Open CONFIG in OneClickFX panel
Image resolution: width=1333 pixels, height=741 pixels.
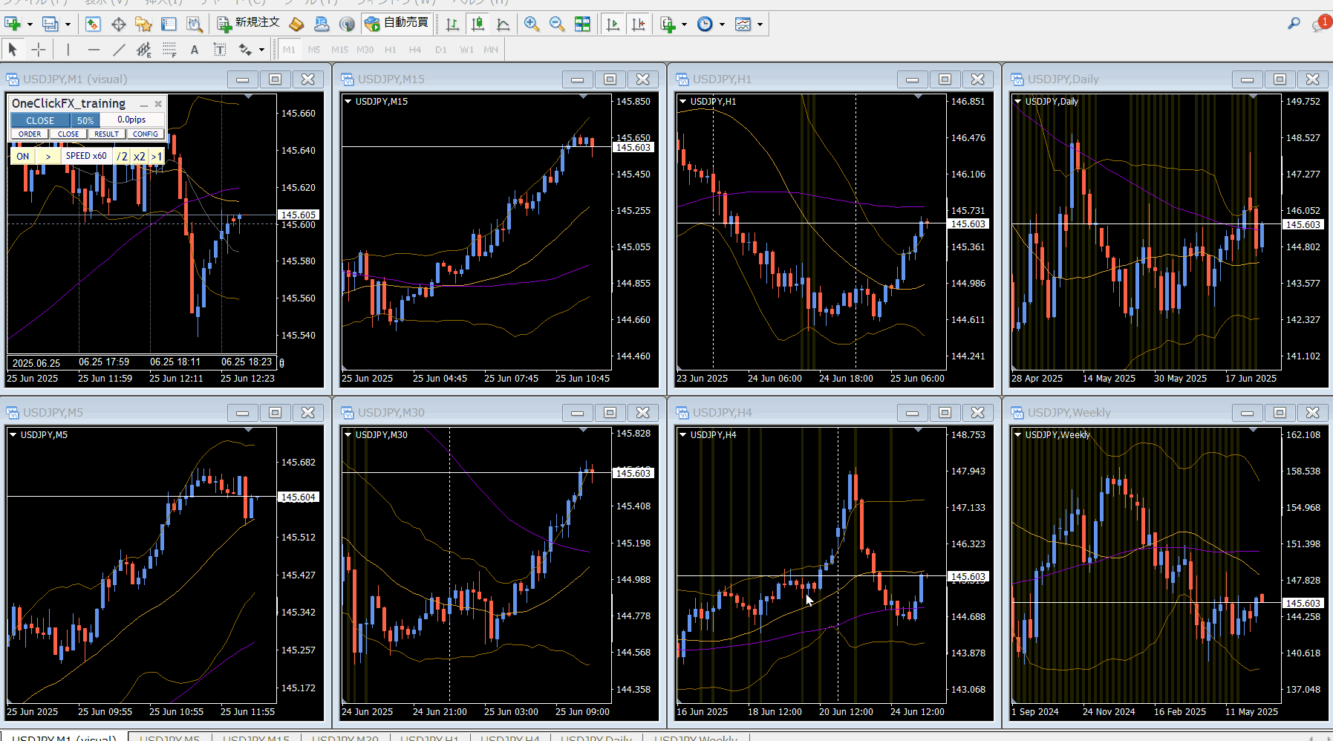[146, 134]
